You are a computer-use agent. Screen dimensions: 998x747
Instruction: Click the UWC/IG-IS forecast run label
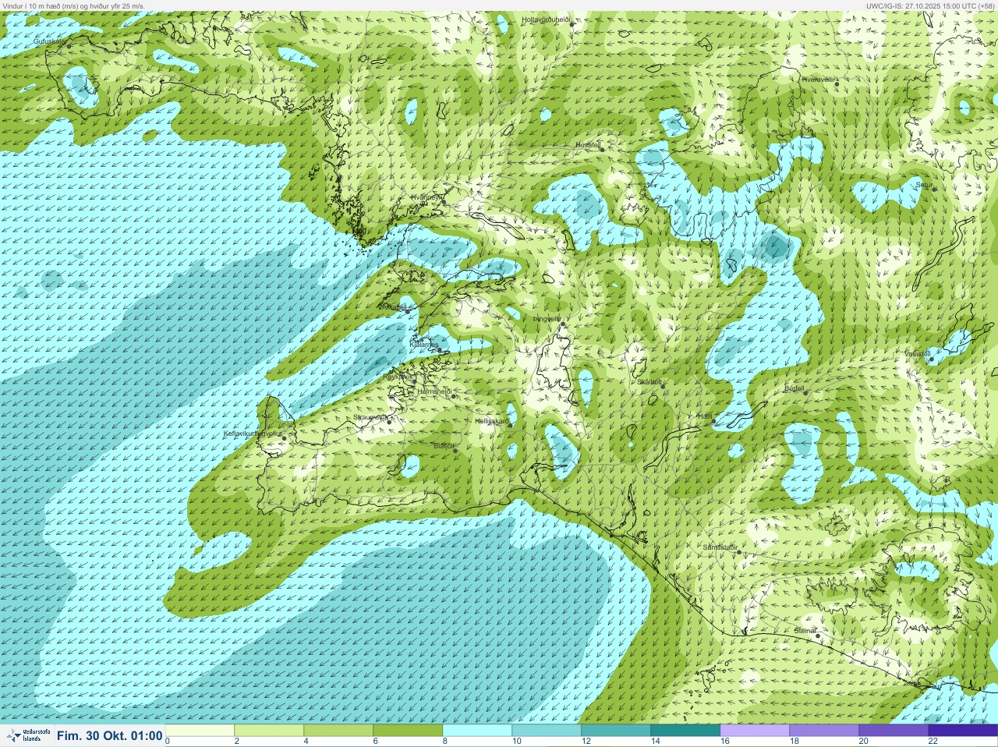931,5
